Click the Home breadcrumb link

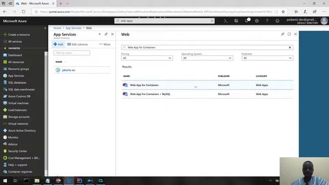(x=57, y=28)
